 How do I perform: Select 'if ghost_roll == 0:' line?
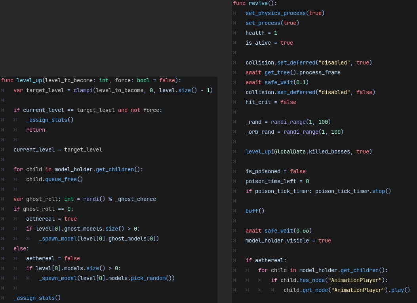click(x=43, y=209)
